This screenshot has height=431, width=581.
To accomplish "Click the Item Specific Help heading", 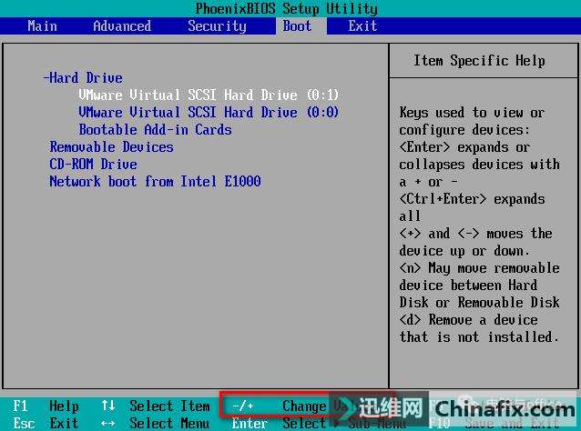I will coord(479,60).
